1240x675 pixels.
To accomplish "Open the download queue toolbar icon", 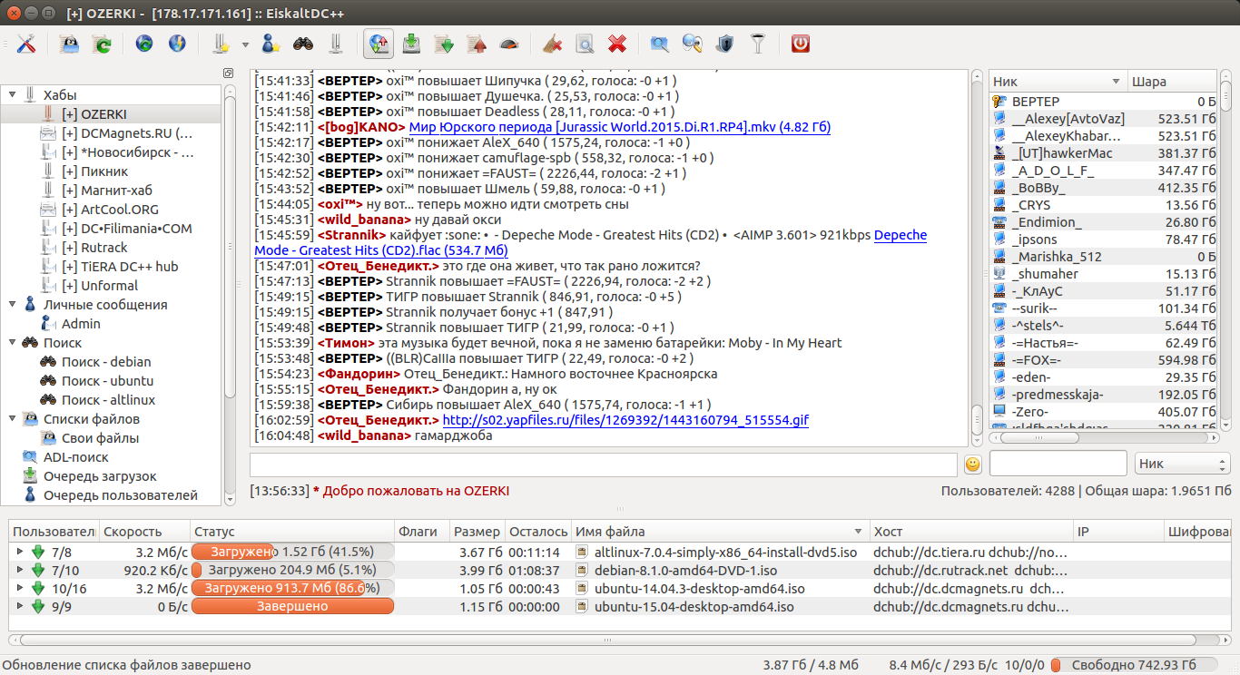I will coord(411,44).
